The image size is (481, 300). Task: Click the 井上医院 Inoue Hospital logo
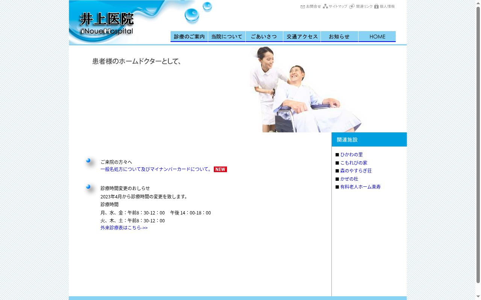tap(107, 24)
